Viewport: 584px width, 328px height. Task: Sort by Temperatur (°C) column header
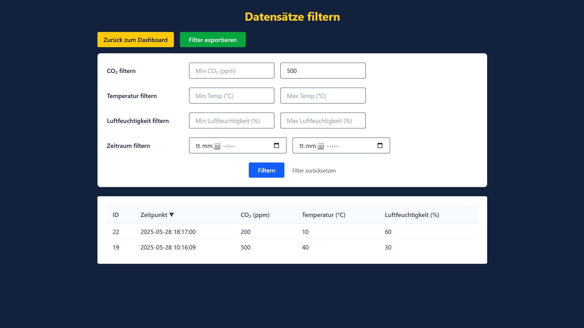[x=323, y=215]
